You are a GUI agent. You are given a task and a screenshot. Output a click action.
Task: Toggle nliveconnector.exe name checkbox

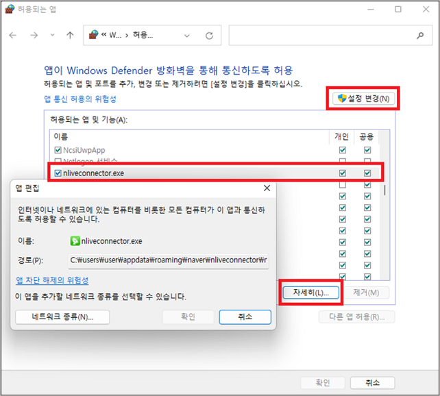[58, 173]
